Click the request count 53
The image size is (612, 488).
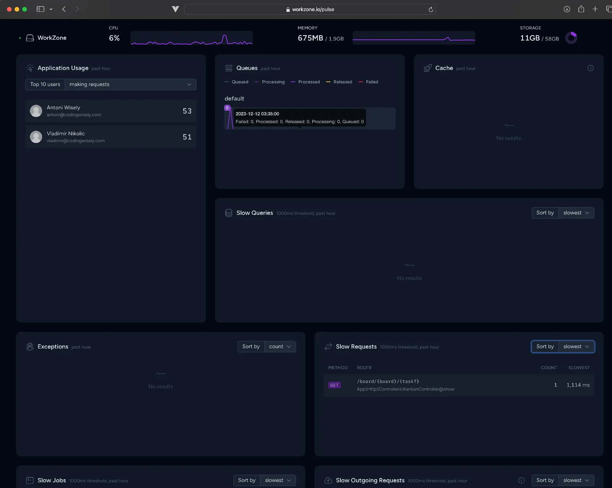pyautogui.click(x=187, y=111)
